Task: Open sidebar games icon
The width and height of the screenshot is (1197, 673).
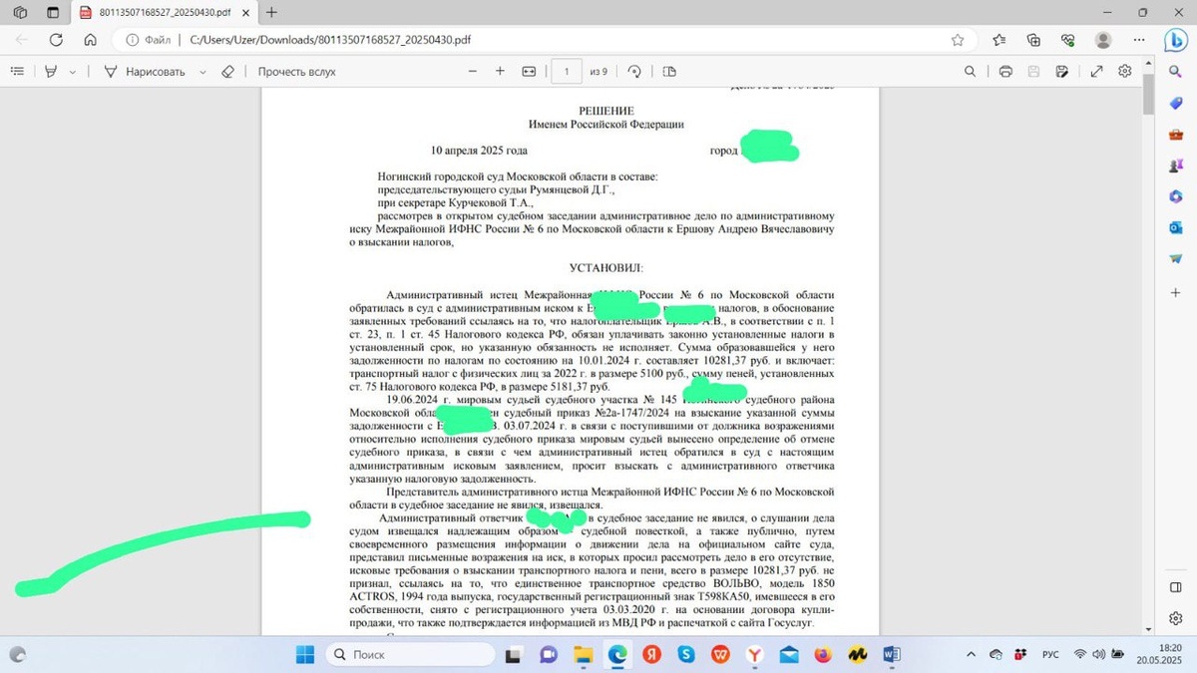Action: tap(1176, 166)
